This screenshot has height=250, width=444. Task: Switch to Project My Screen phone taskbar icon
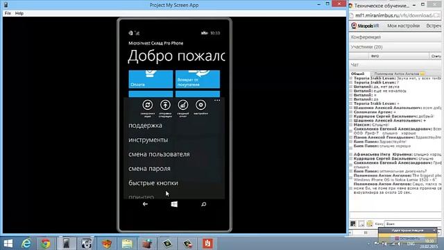point(66,244)
